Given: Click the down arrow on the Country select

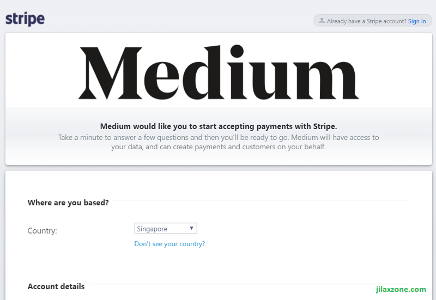Looking at the screenshot, I should (191, 228).
